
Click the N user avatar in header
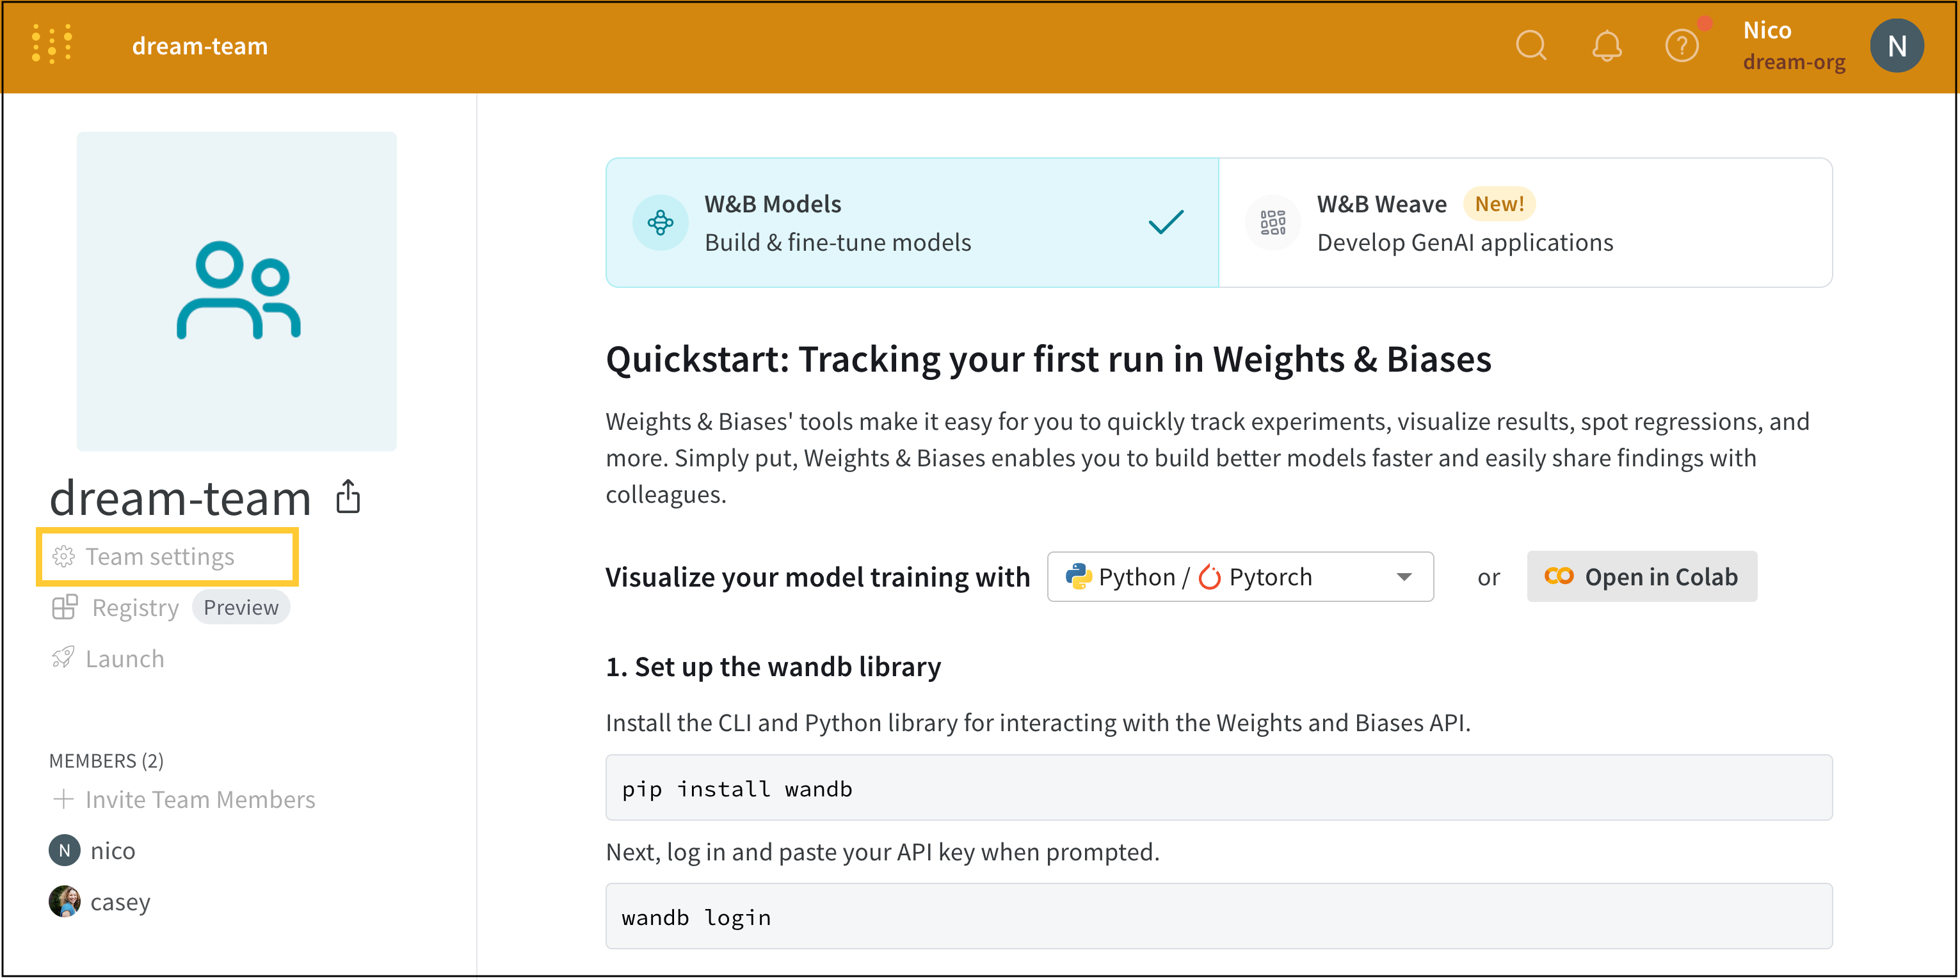[1897, 45]
